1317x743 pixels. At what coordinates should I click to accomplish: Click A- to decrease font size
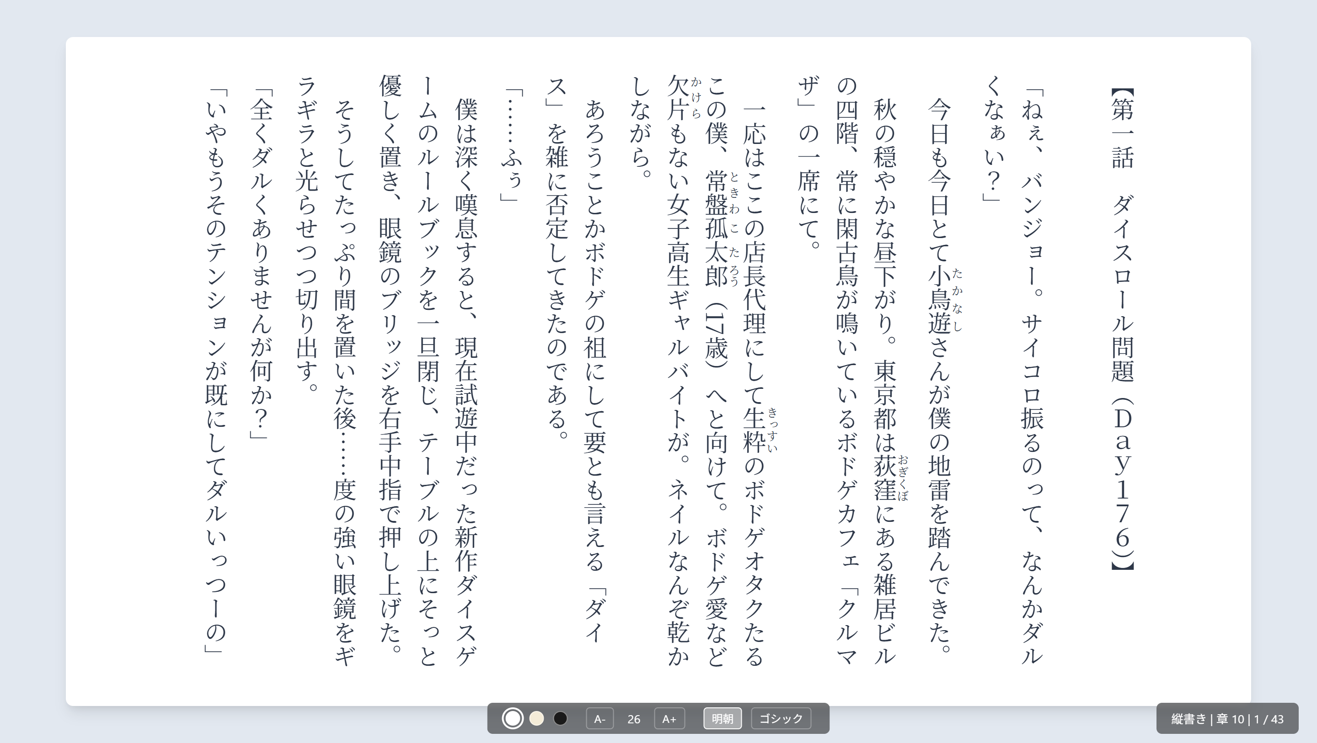[600, 718]
